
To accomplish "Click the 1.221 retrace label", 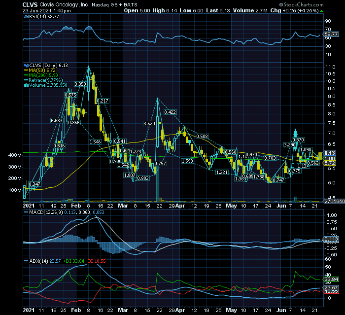I will click(222, 172).
